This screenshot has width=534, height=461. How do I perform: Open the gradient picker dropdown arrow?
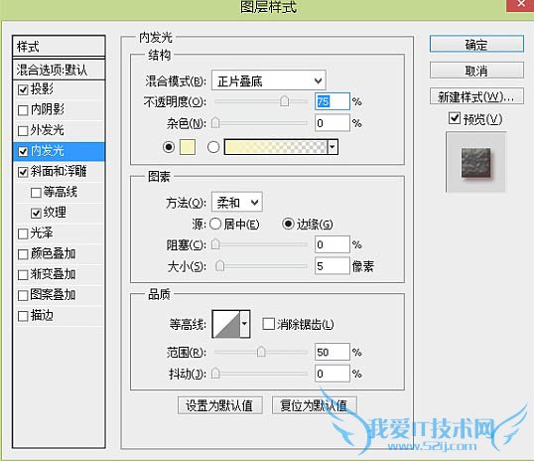point(333,147)
